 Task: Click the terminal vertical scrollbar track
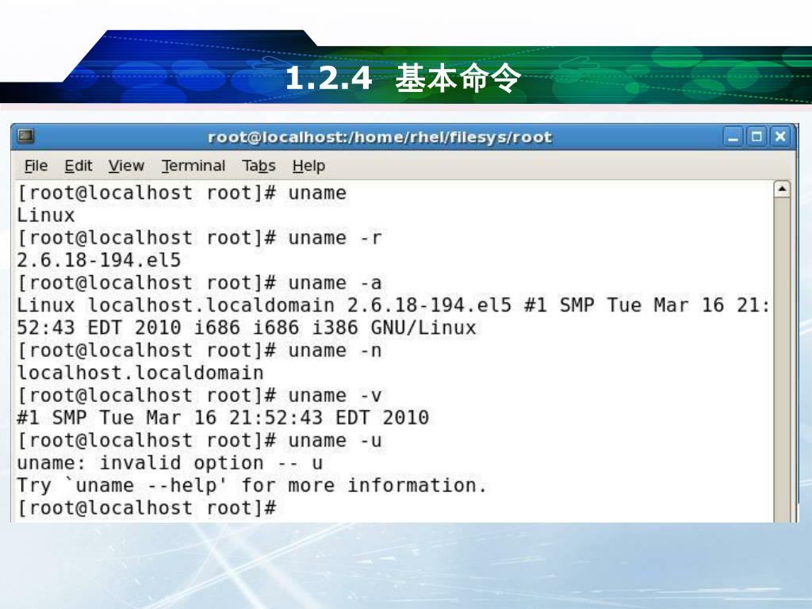click(x=781, y=360)
